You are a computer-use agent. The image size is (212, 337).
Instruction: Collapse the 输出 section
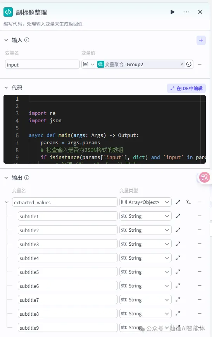click(6, 178)
